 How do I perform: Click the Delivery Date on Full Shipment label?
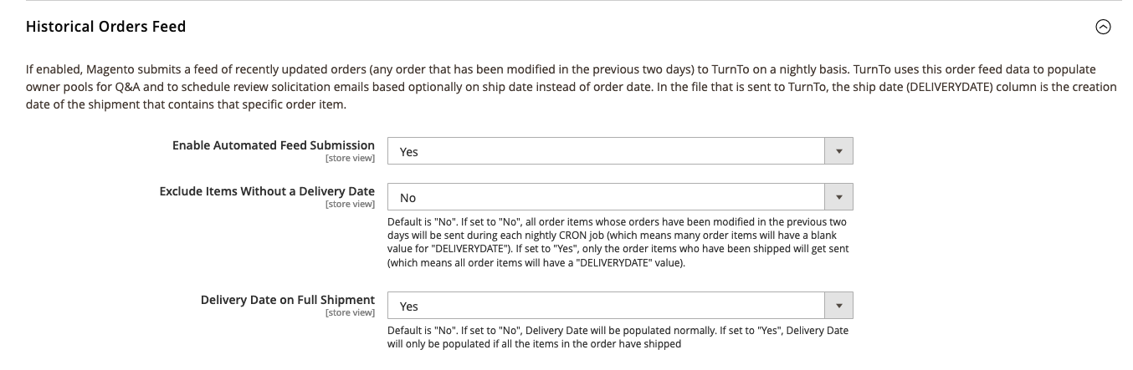tap(288, 299)
